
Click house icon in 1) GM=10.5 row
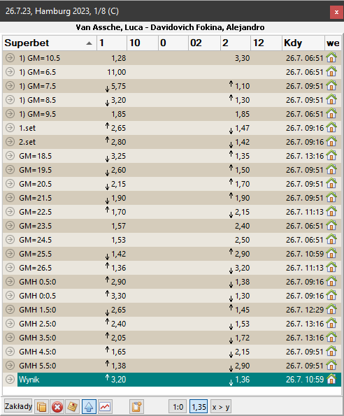[331, 57]
